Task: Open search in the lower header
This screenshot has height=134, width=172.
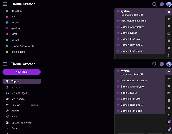Action: coord(155,64)
